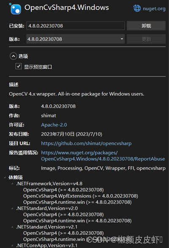The image size is (169, 248).
Task: Select OpenCvSharp4 under .NETStandard v2.0
Action: 63,215
